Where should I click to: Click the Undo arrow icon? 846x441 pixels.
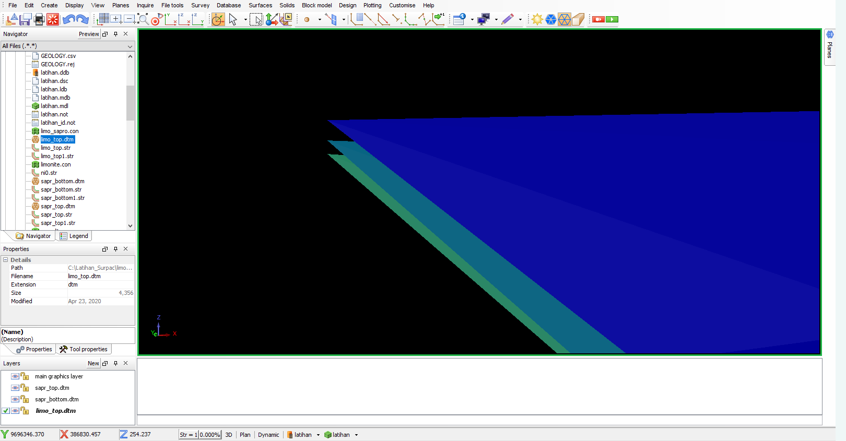tap(68, 20)
